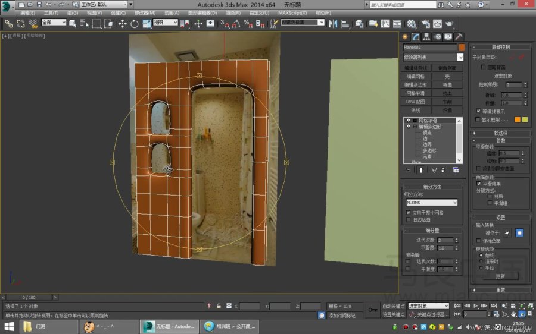Screen dimensions: 536x334
Task: Click the 编辑多边形 modifier button
Action: pyautogui.click(x=416, y=85)
